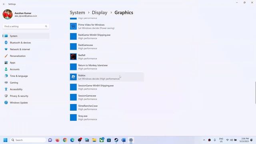This screenshot has height=144, width=256.
Task: Click the Redfall app icon
Action: [73, 57]
